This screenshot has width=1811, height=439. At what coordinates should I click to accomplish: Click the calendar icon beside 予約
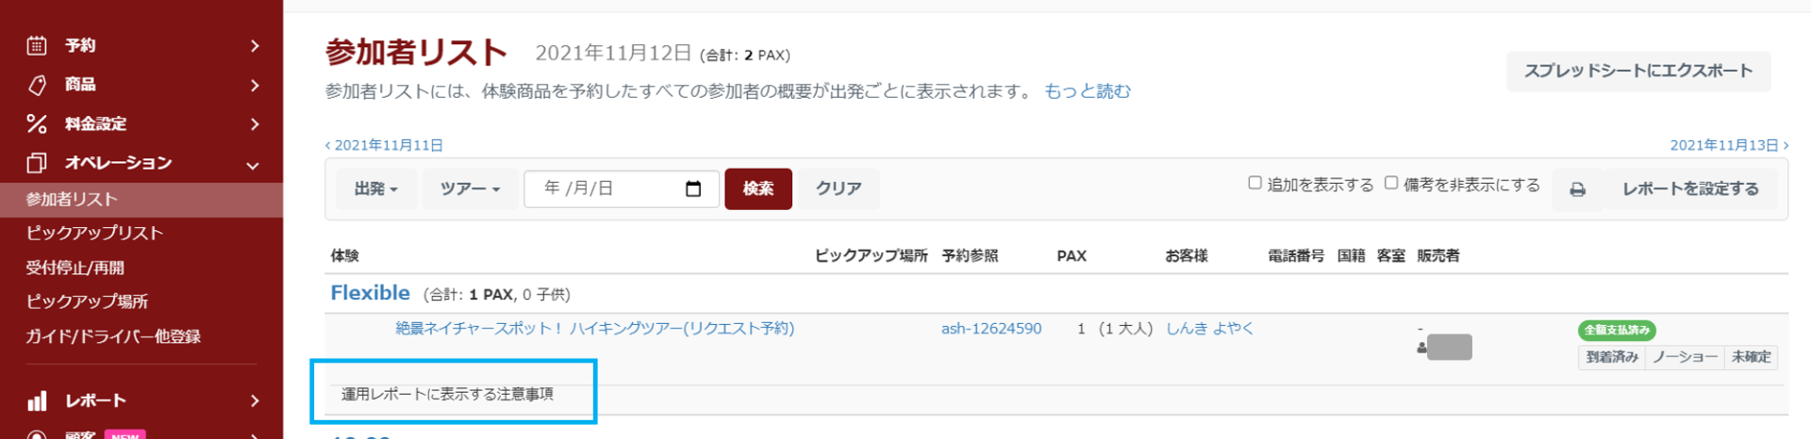(37, 45)
